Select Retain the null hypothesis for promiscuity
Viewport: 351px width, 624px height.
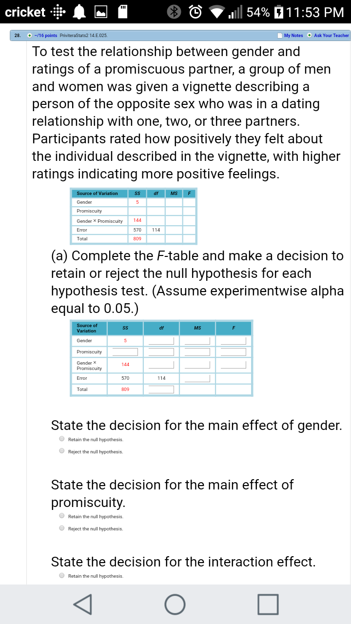(62, 516)
